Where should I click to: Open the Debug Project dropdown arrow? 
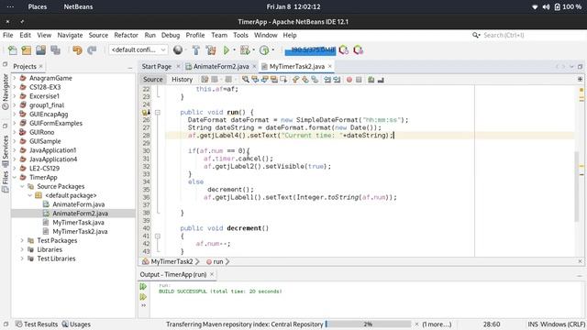pyautogui.click(x=253, y=50)
